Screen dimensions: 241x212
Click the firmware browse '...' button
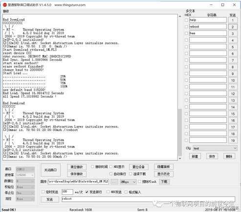[114, 182]
